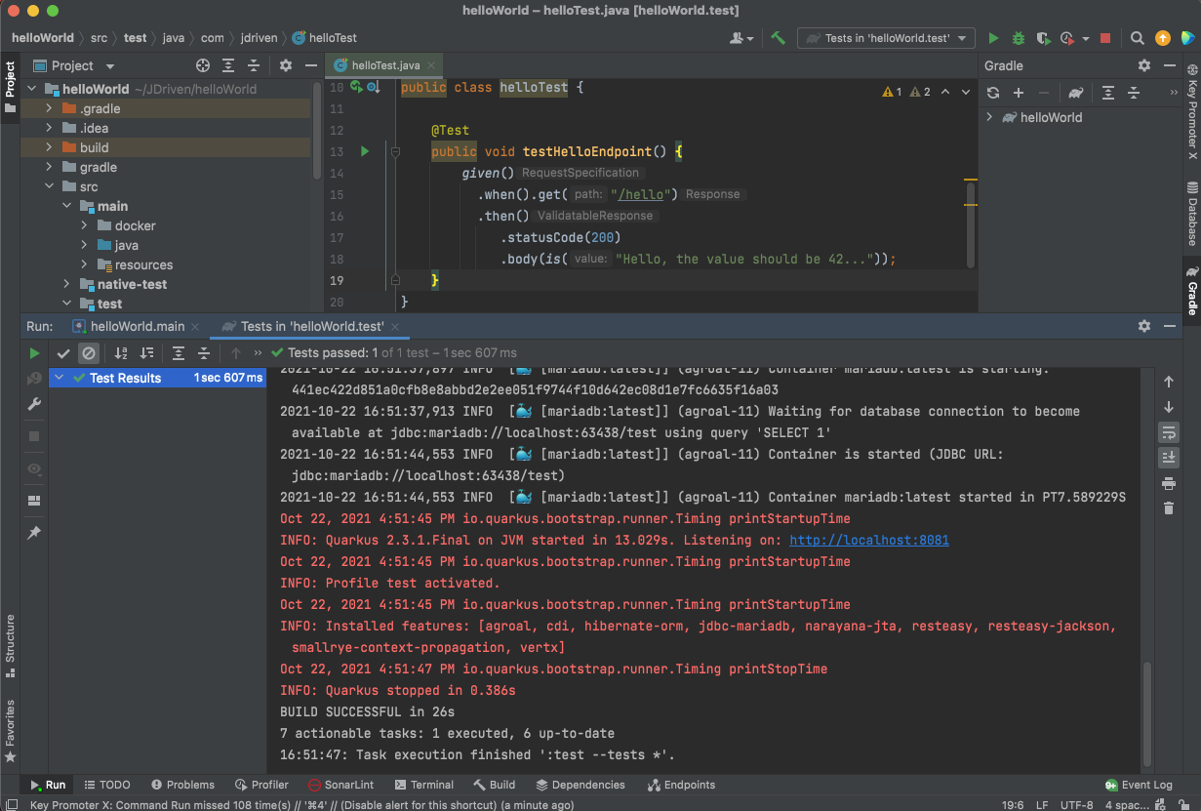Click the Execute Gradle Task elephant icon
Image resolution: width=1201 pixels, height=811 pixels.
tap(1075, 93)
